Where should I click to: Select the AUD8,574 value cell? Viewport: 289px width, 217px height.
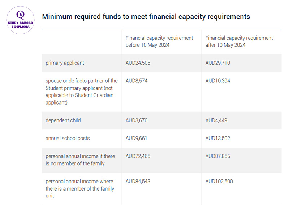[x=137, y=81]
